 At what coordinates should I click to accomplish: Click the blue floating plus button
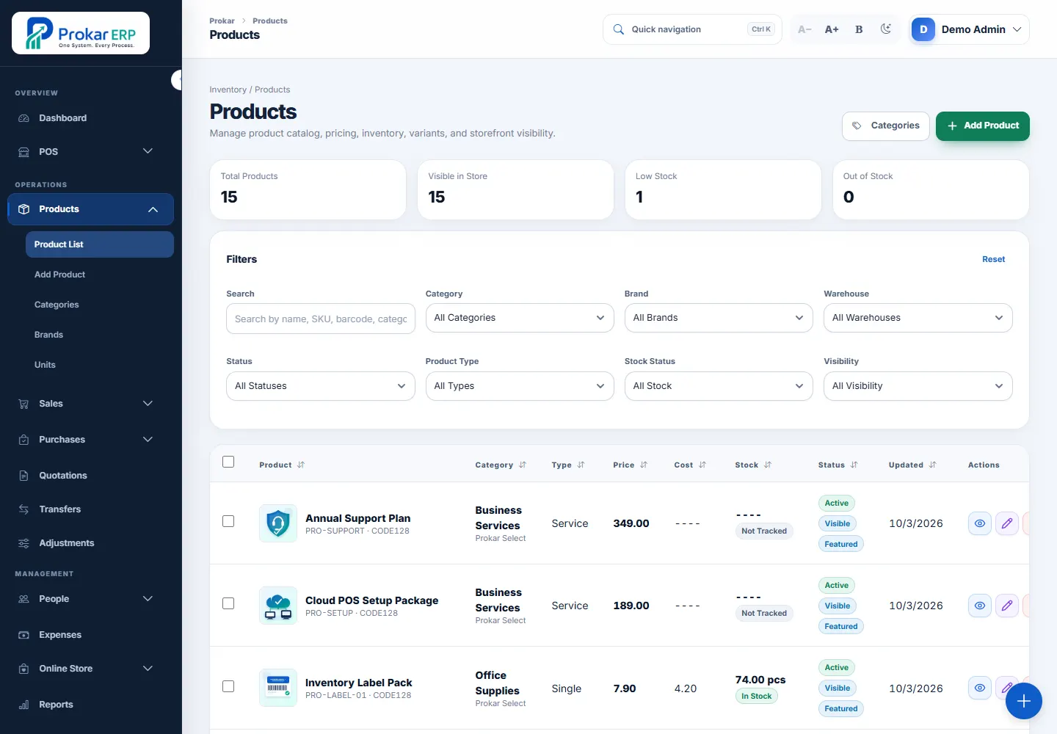(x=1024, y=701)
